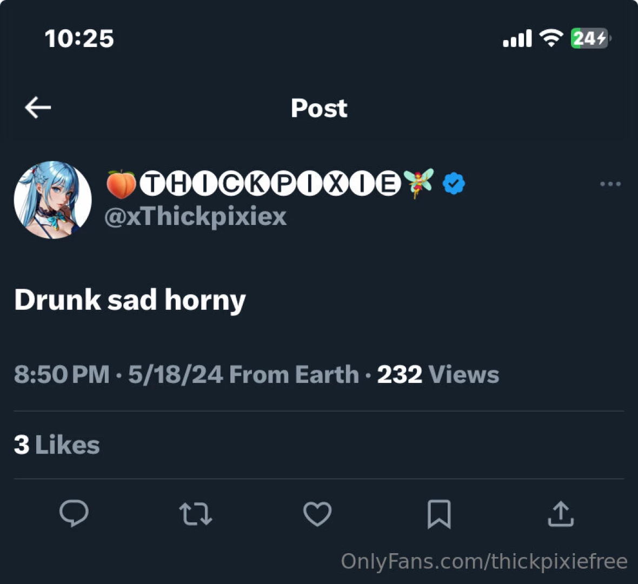
Task: Click the reply speech bubble icon
Action: (x=74, y=513)
